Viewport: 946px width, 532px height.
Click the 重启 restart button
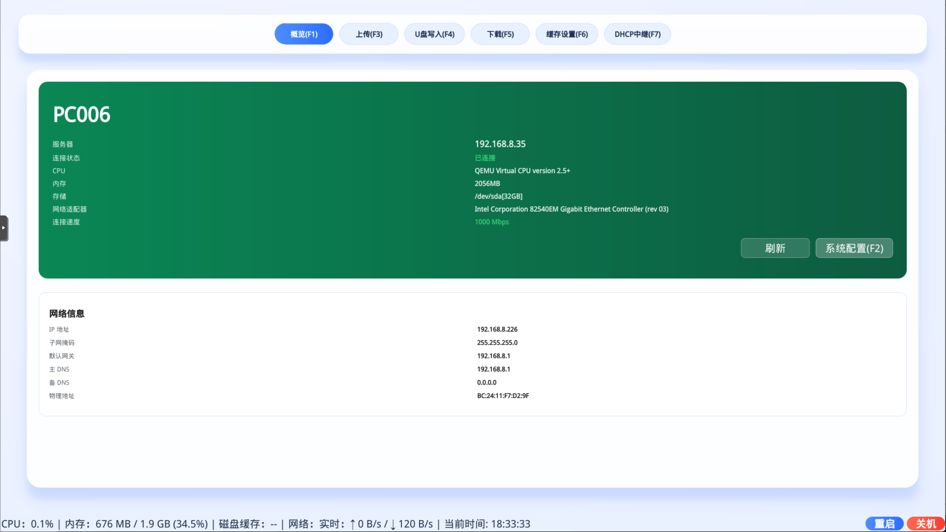click(x=884, y=523)
